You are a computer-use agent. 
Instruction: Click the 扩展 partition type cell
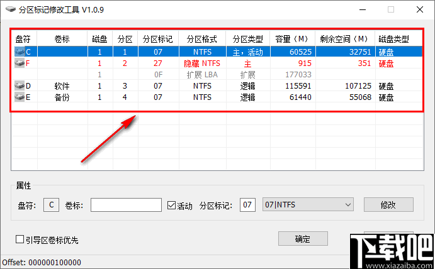pos(248,75)
